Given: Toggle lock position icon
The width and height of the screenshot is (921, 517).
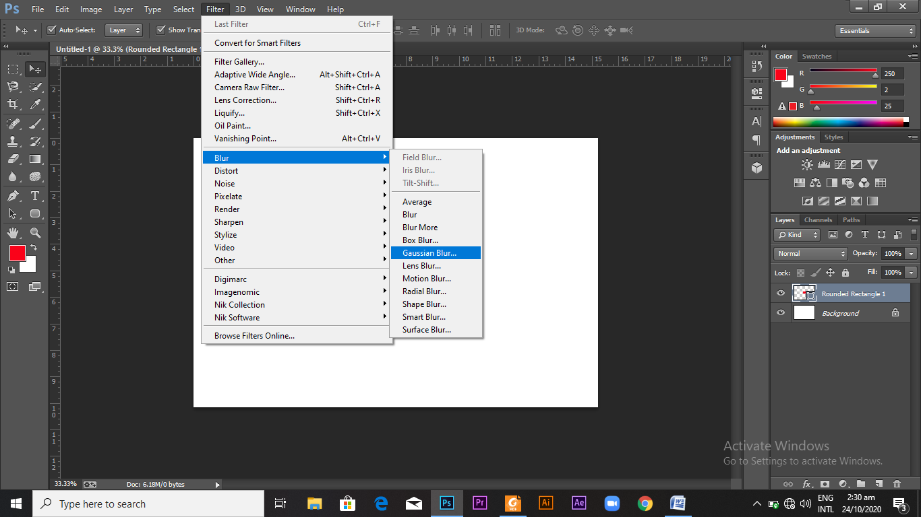Looking at the screenshot, I should 830,273.
